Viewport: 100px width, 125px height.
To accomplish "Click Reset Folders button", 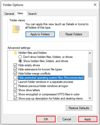I will [x=74, y=34].
